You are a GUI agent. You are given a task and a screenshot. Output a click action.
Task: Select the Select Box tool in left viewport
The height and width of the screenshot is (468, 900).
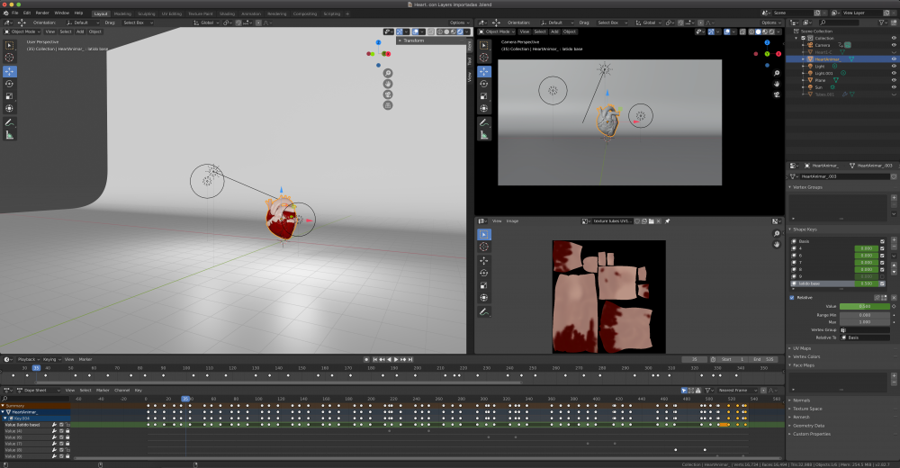[x=9, y=45]
